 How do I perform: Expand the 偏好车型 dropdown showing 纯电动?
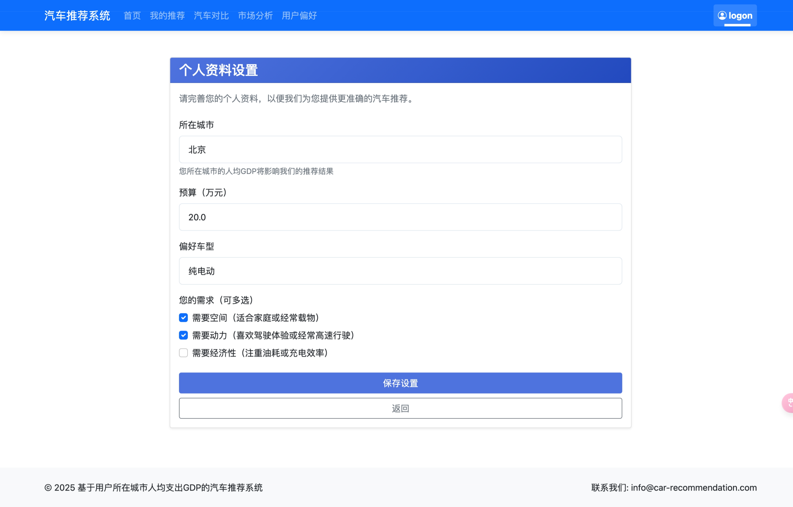tap(400, 271)
